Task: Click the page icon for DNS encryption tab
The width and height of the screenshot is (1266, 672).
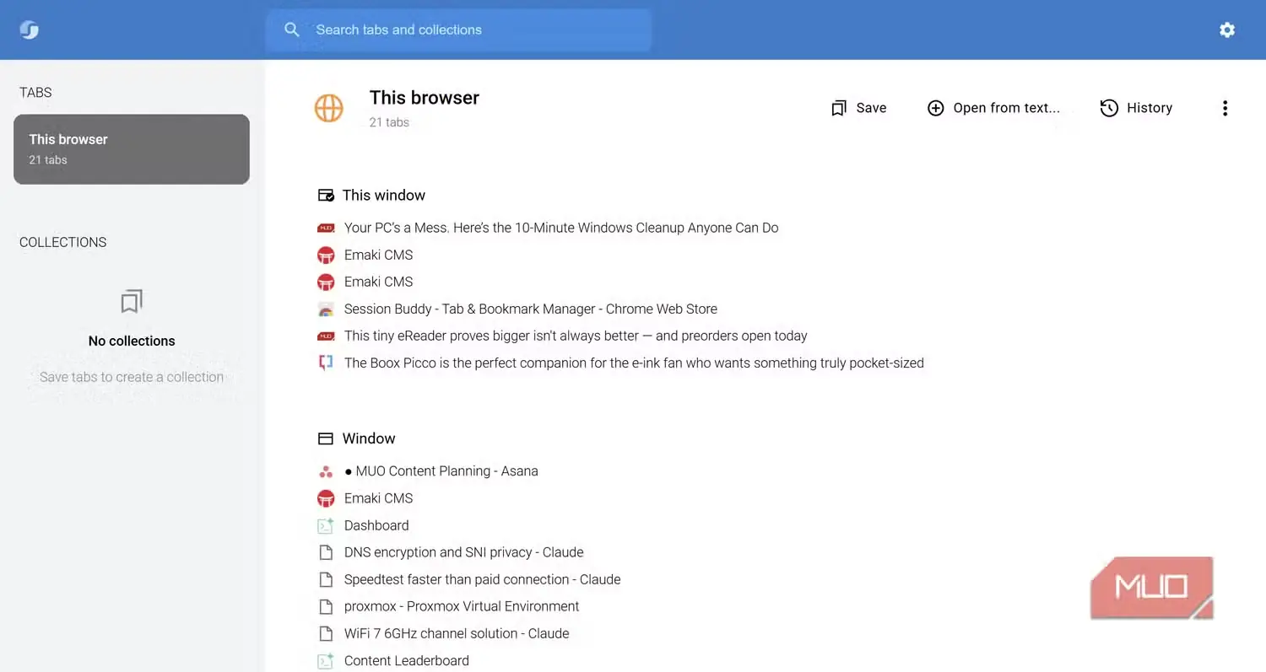Action: click(x=326, y=552)
